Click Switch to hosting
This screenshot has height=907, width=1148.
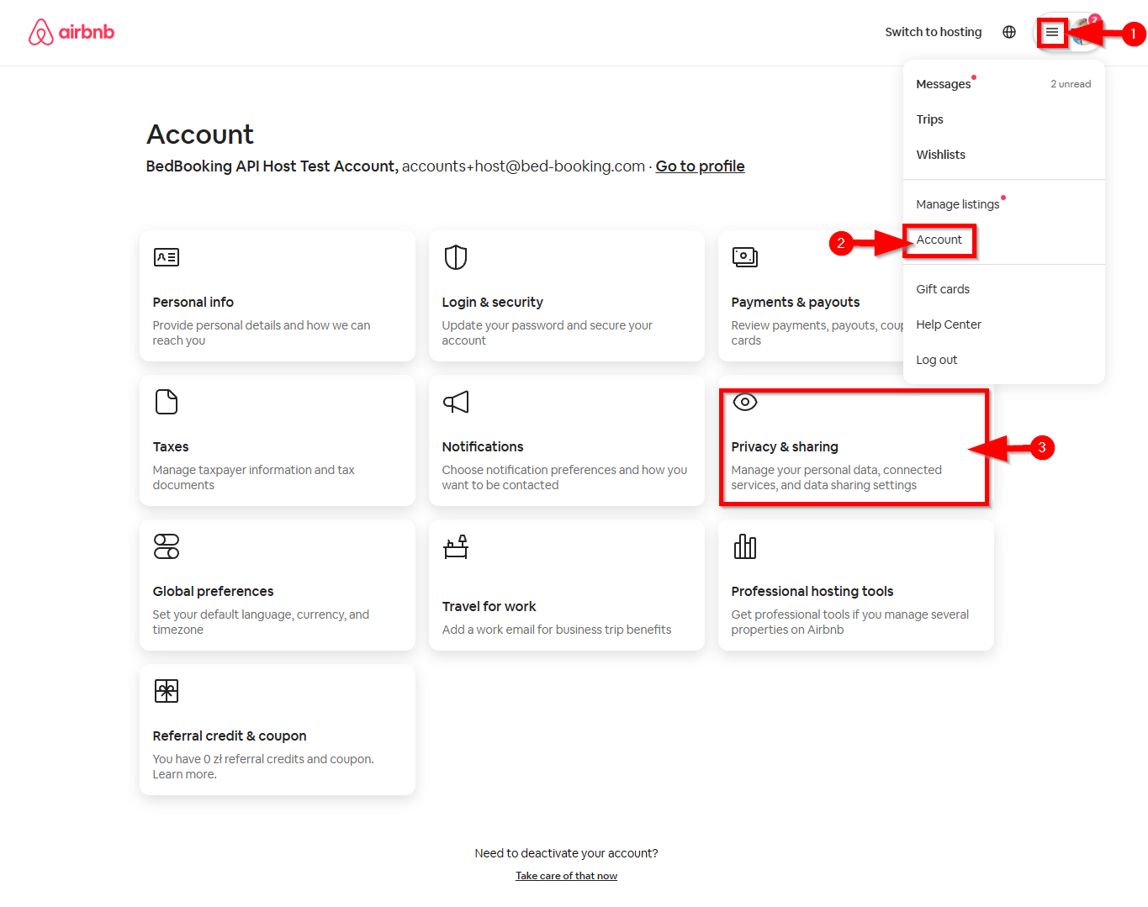[x=934, y=32]
